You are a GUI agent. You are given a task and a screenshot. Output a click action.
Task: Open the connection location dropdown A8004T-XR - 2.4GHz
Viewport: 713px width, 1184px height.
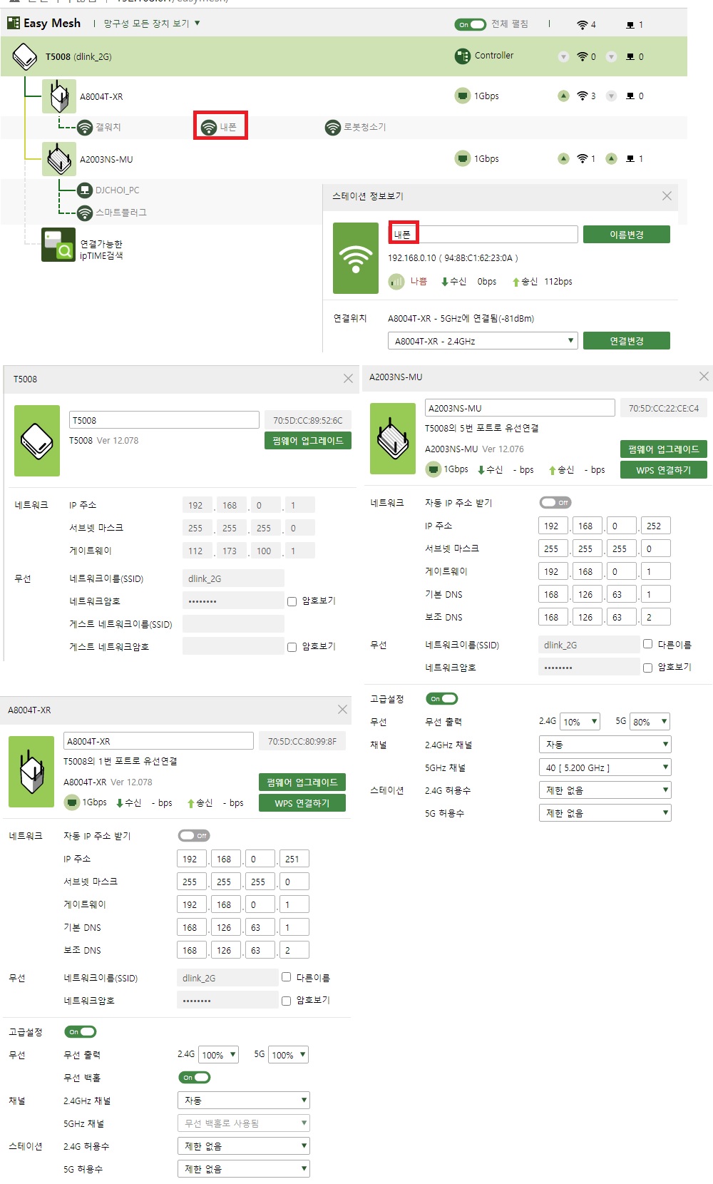tap(483, 341)
